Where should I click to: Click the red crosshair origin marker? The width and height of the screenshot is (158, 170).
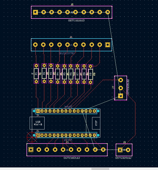point(32,137)
